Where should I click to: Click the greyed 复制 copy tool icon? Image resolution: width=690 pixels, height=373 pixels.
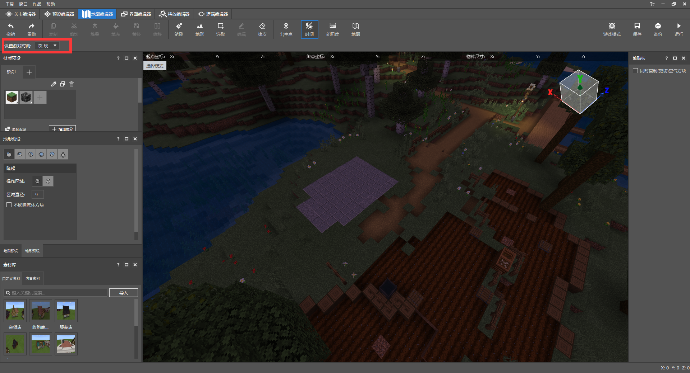coord(53,26)
